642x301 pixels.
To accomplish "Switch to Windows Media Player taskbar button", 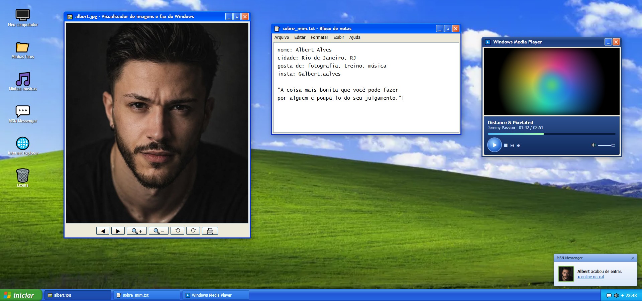I will tap(216, 295).
